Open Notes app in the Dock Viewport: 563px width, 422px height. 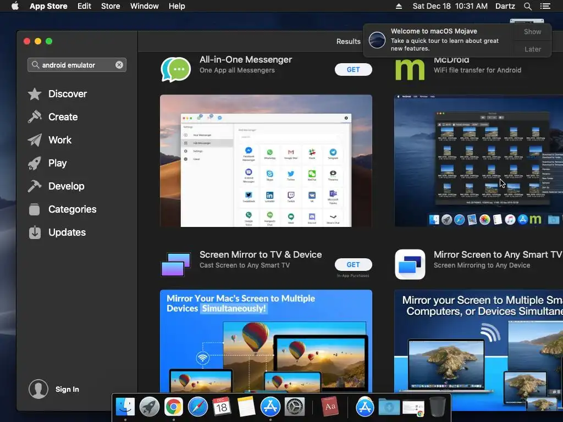click(x=246, y=407)
